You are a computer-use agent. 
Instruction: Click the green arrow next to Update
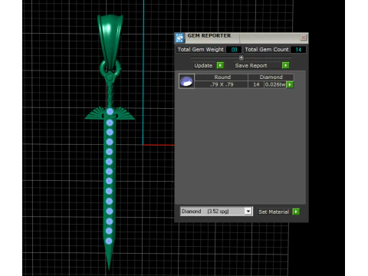[220, 65]
